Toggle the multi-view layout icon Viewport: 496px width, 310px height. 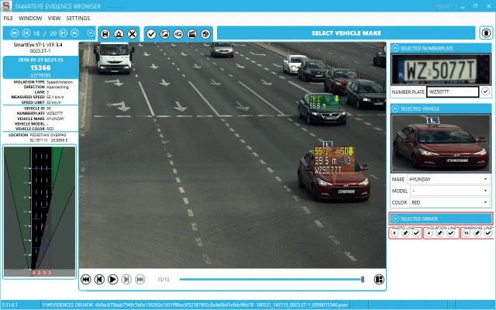[x=379, y=279]
